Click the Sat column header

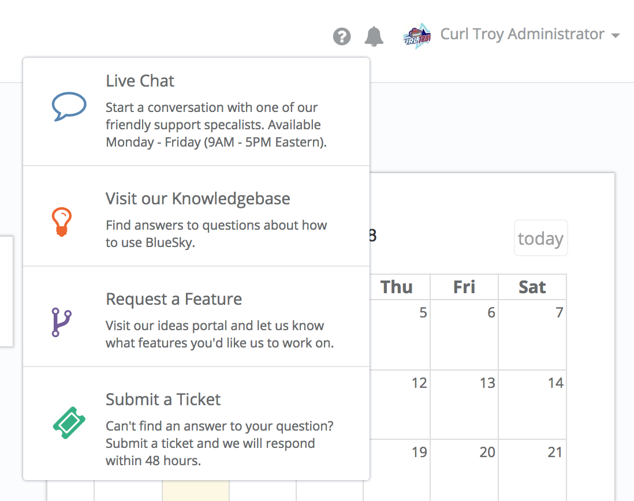[x=532, y=287]
